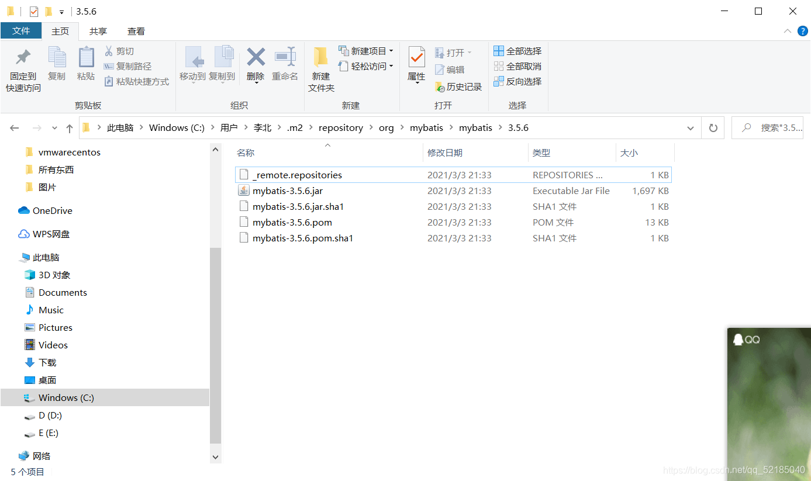
Task: Click the Refresh button beside the address bar
Action: pyautogui.click(x=713, y=128)
